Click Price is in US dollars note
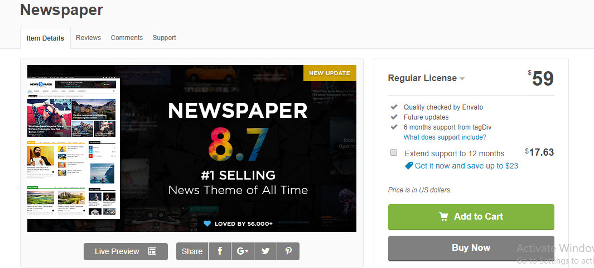The height and width of the screenshot is (268, 594). (420, 190)
